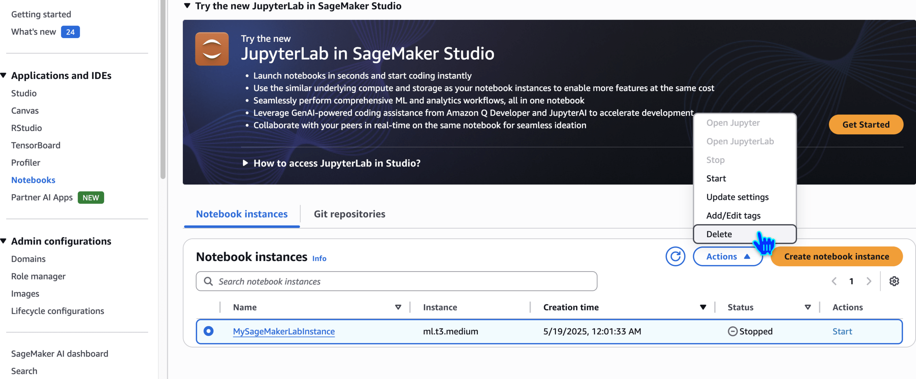
Task: Click the sidebar vertical scrollbar
Action: pyautogui.click(x=163, y=89)
